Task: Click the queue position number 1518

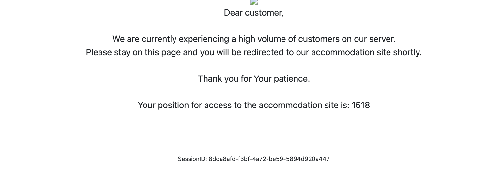Action: [361, 105]
